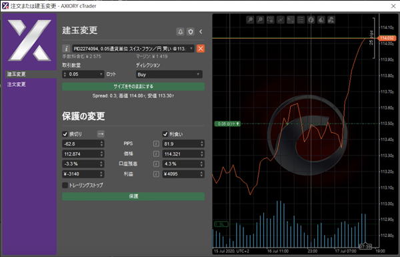Expand the ディレクション Buy dropdown
Screen dimensions: 400x257
(x=169, y=74)
